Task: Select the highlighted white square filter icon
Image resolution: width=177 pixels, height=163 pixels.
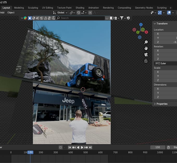Action: pos(30,18)
